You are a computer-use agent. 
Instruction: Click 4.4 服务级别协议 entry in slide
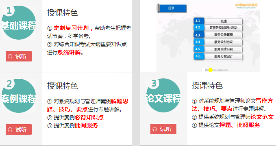click(x=218, y=42)
